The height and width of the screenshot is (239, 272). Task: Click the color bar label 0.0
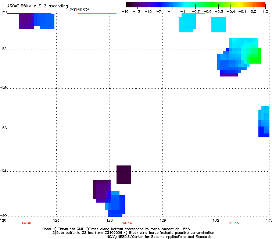tap(254, 12)
